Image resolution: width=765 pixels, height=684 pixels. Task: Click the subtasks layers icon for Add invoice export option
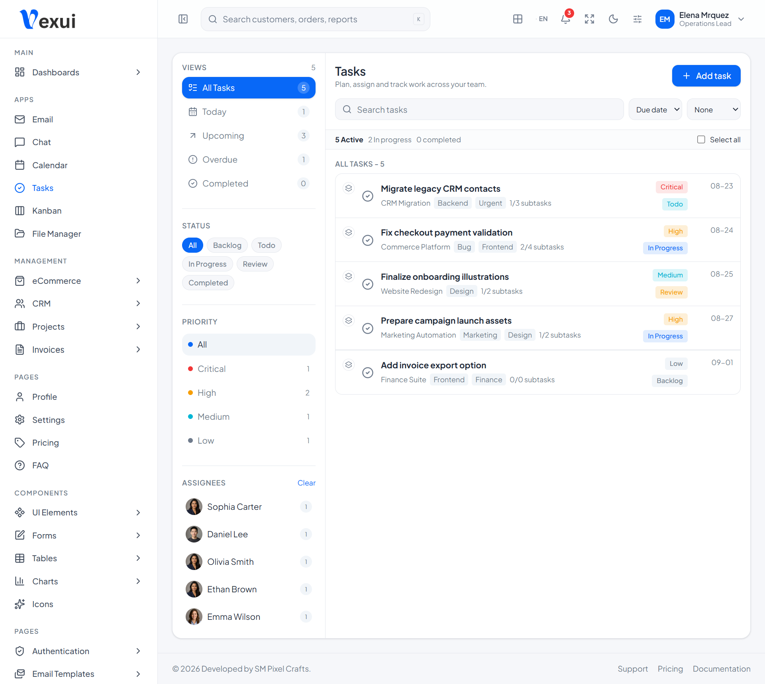click(x=349, y=365)
